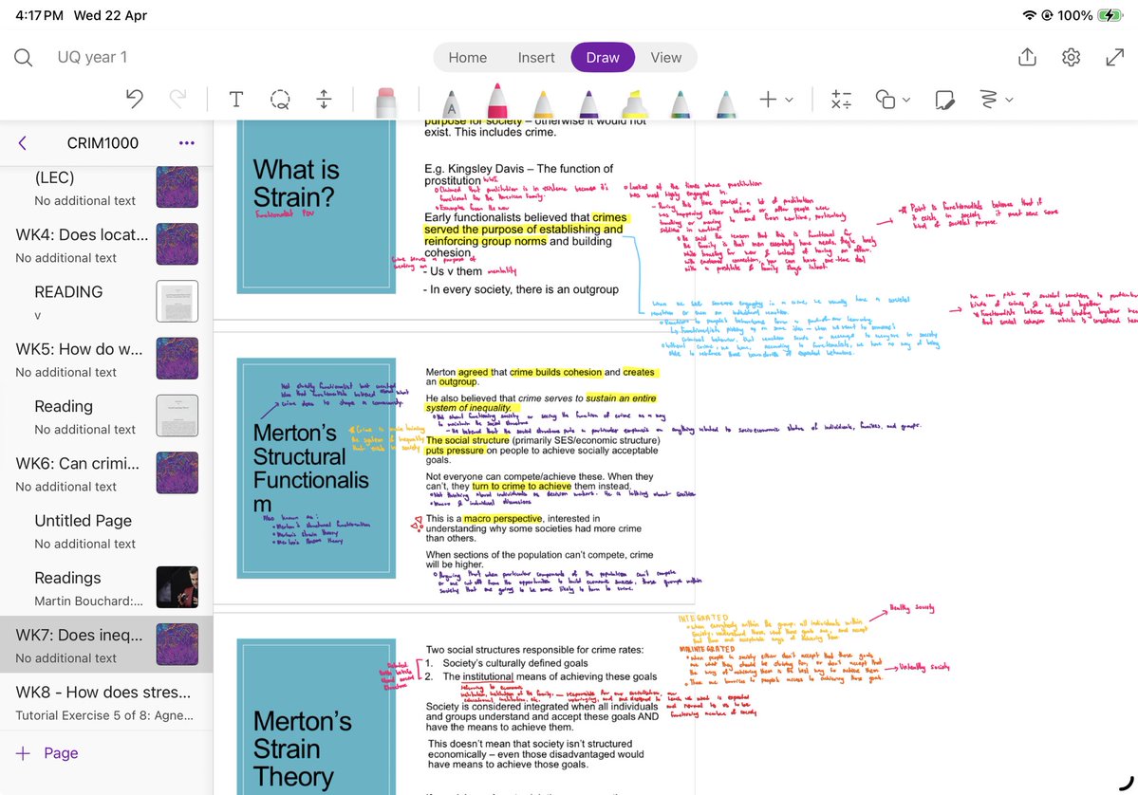The image size is (1138, 795).
Task: Click the Wi-Fi status icon
Action: tap(1029, 15)
